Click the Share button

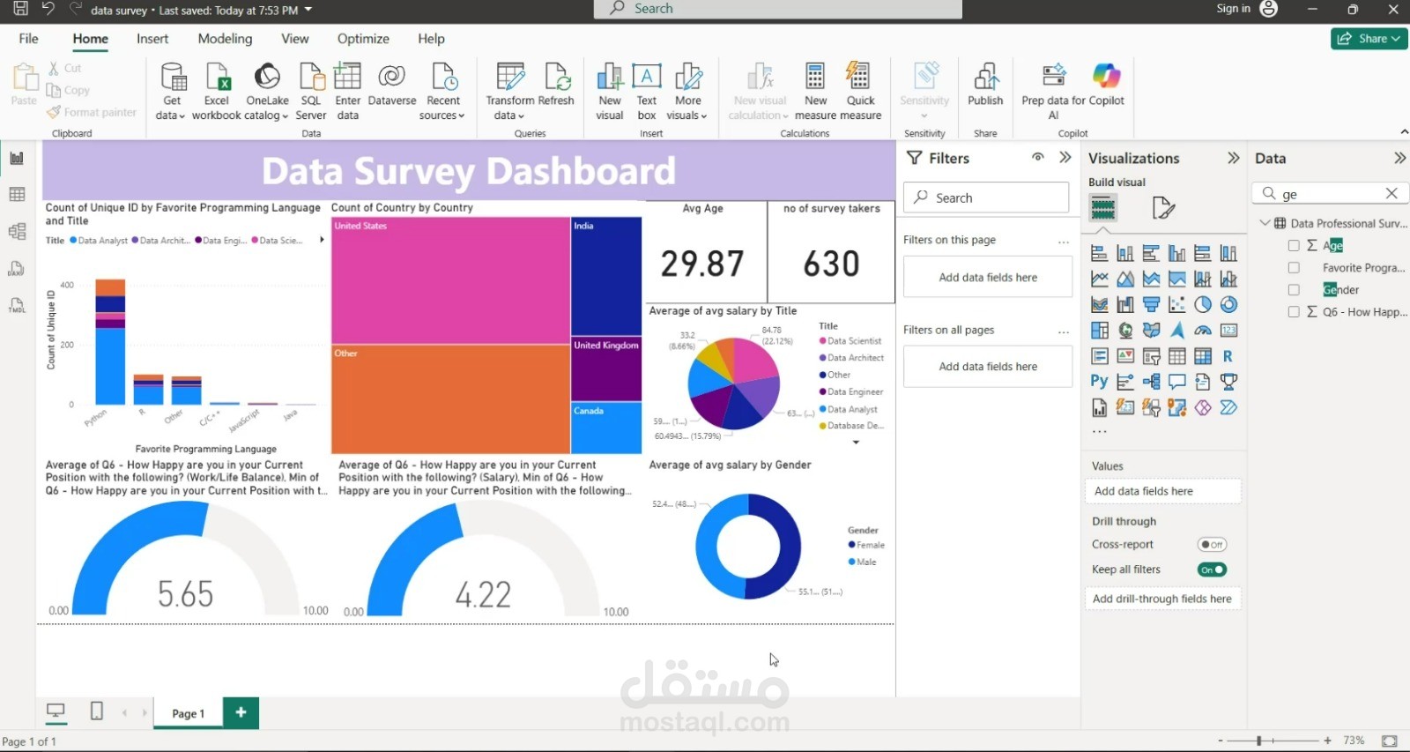click(x=1369, y=39)
